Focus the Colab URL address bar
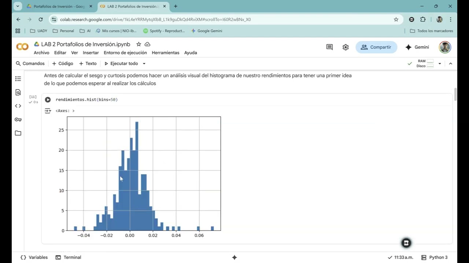Screen dimensions: 469x263 pos(225,19)
